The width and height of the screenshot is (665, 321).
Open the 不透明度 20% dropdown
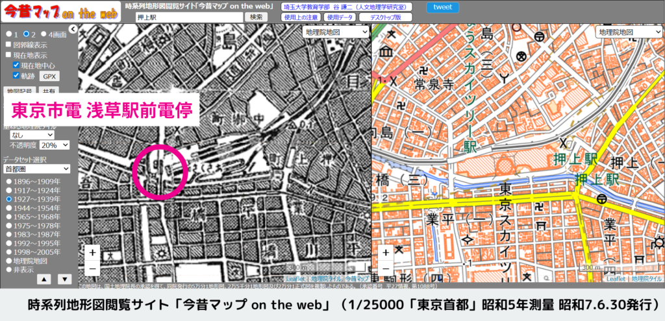click(54, 146)
